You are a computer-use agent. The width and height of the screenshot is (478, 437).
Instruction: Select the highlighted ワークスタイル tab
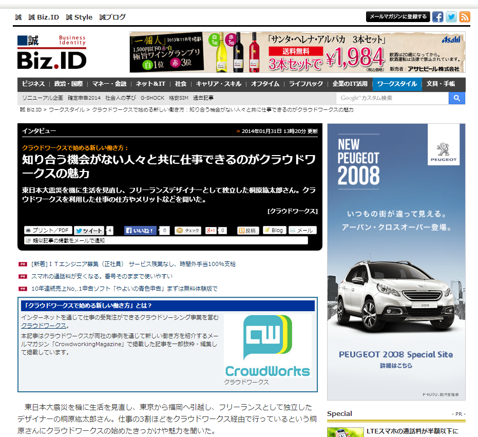[x=397, y=84]
